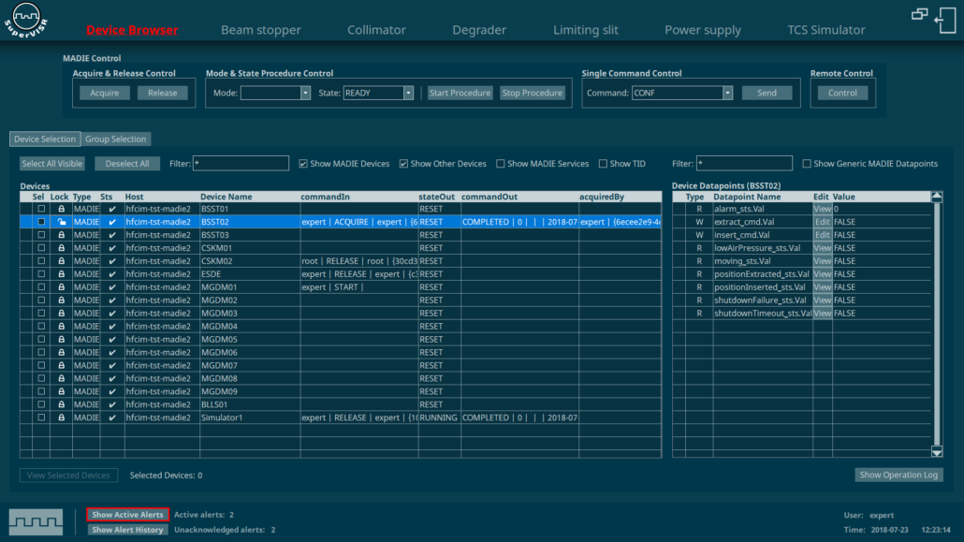Click the lock icon in the BSST01 row
The image size is (964, 542).
(61, 210)
